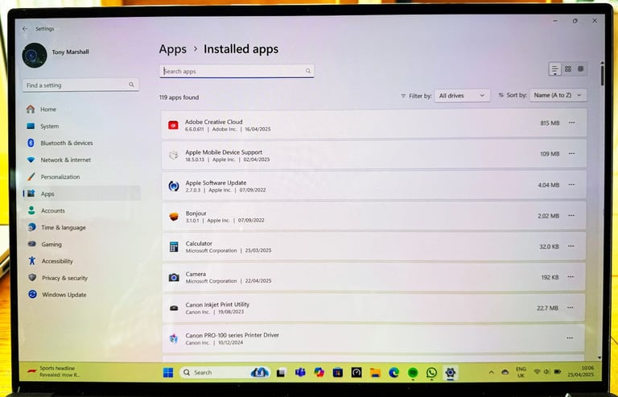This screenshot has height=397, width=618.
Task: Go back using the Settings back arrow
Action: [25, 29]
